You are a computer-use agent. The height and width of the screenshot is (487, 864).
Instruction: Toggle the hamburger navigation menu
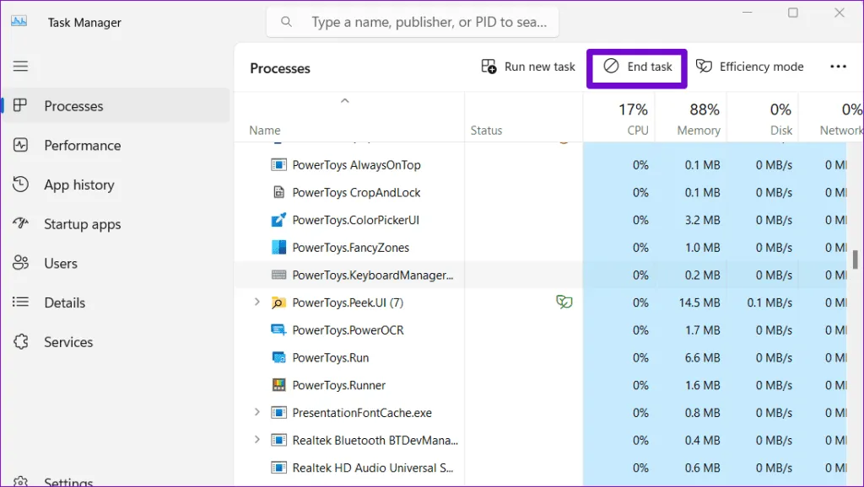coord(20,67)
